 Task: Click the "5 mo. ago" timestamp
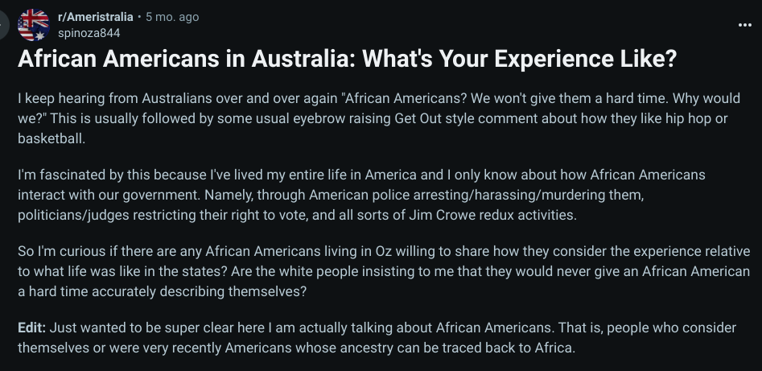click(x=172, y=17)
